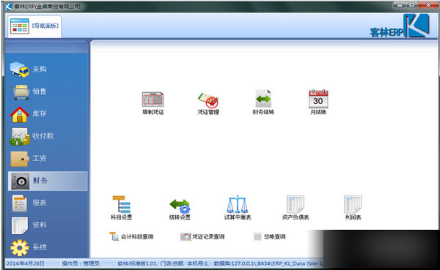Click the date 2014年4月26日 in status bar
Viewport: 440px width, 270px height.
pos(25,263)
